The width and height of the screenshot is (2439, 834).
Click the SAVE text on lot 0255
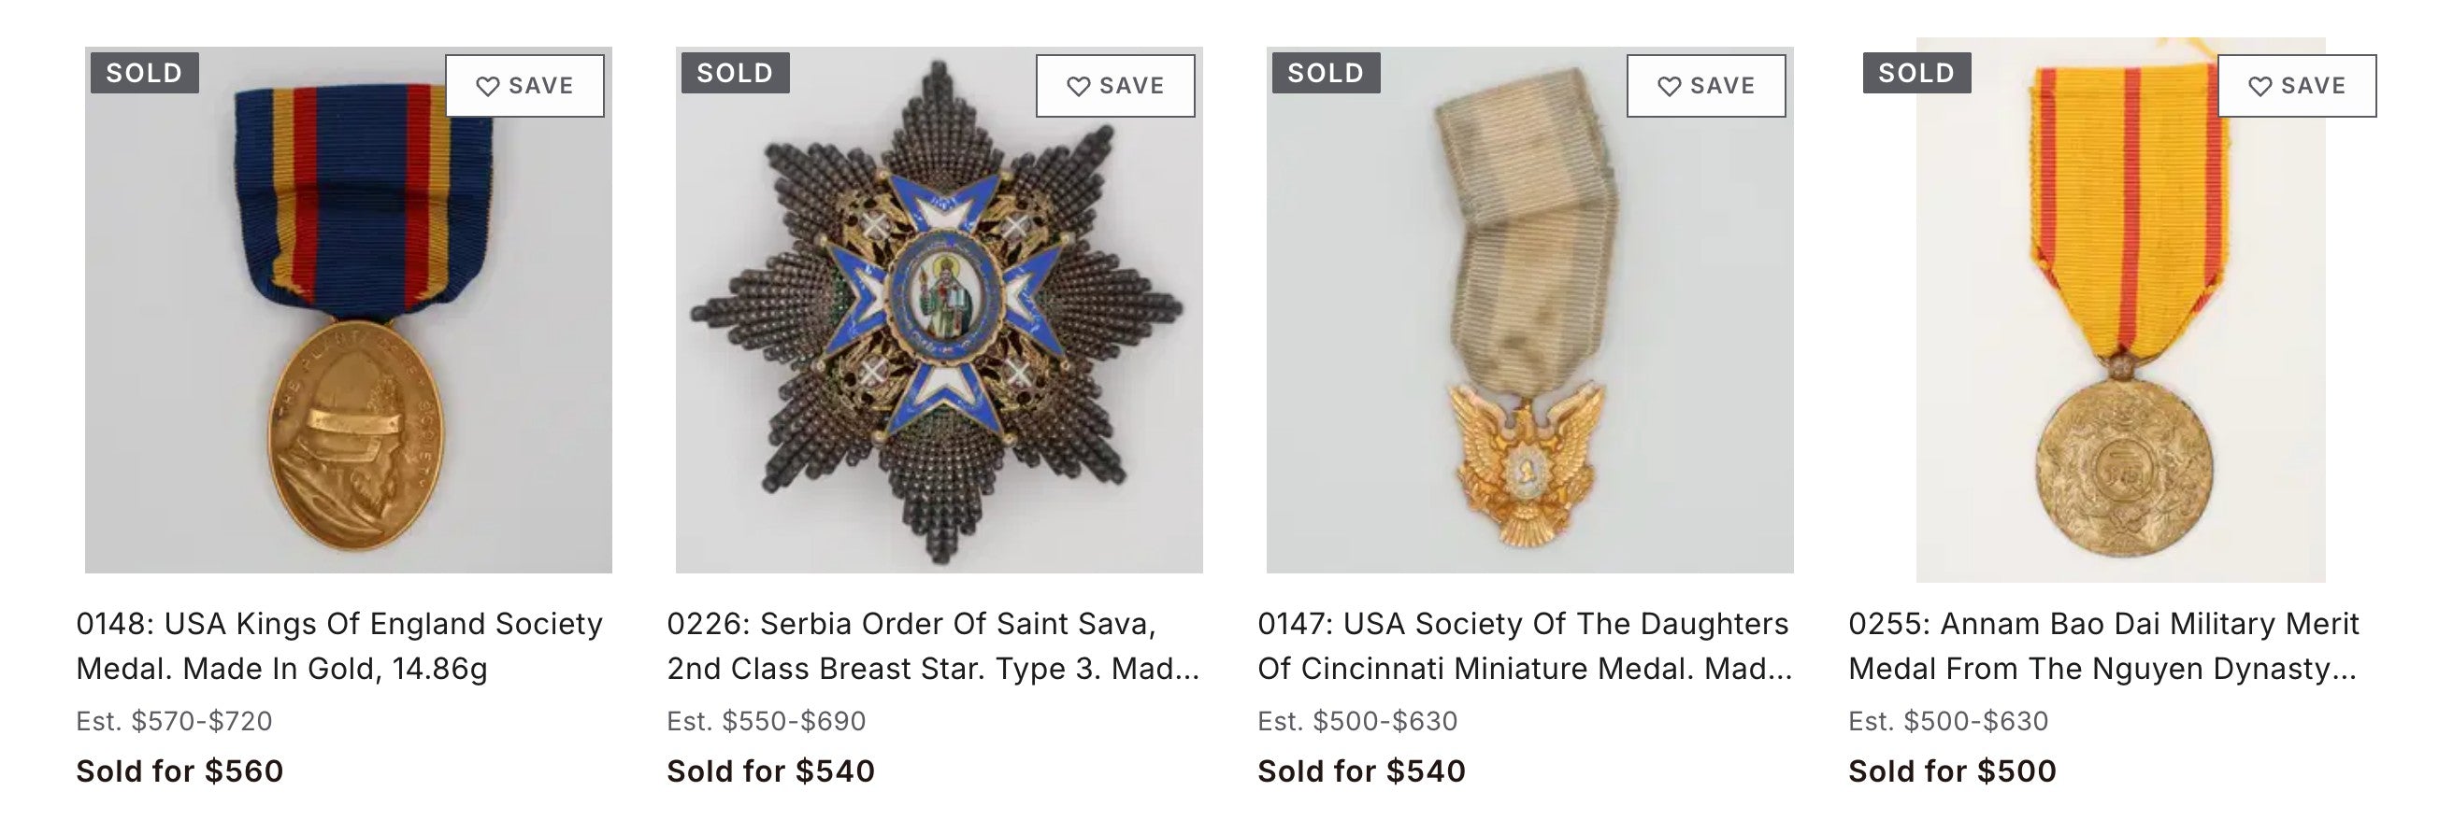tap(2314, 86)
